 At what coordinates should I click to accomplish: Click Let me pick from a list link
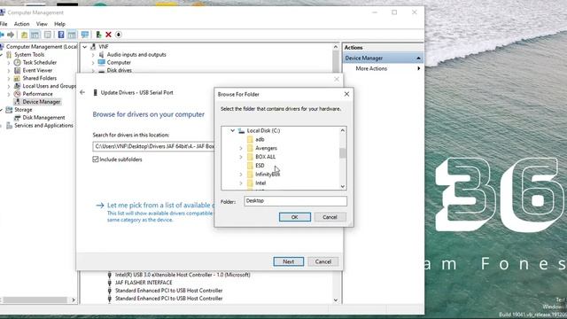(160, 205)
